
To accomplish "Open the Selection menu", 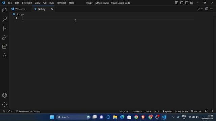I will point(27,3).
